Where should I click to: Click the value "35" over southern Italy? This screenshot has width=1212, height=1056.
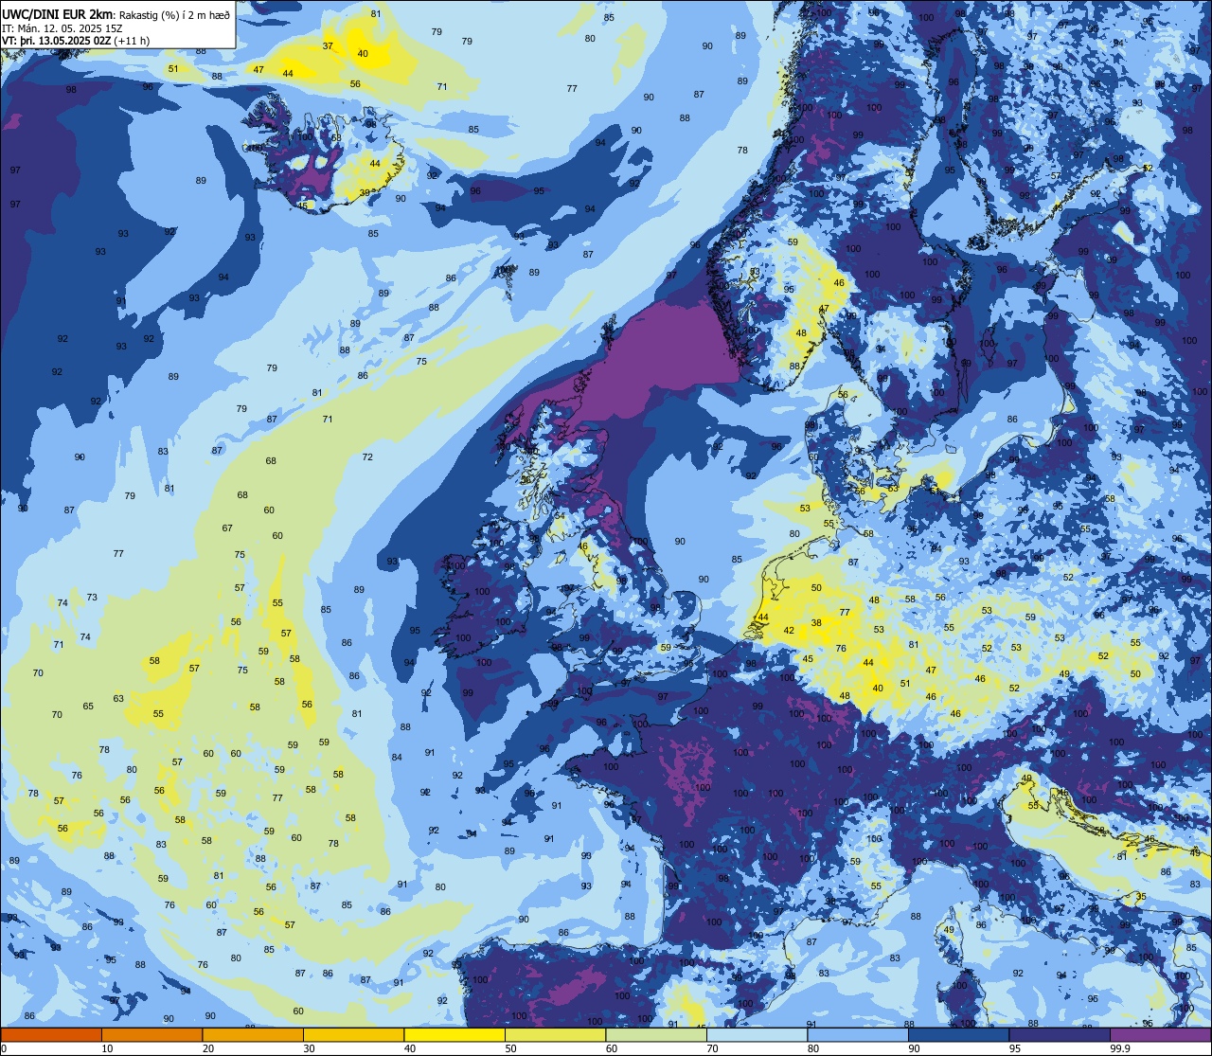(1142, 897)
